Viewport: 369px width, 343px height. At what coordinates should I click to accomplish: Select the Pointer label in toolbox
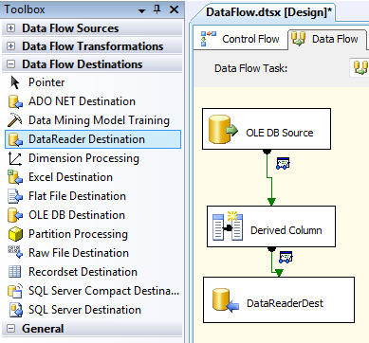tap(46, 82)
